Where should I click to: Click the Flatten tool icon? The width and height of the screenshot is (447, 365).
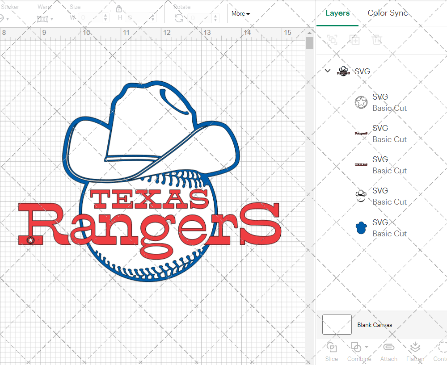415,348
